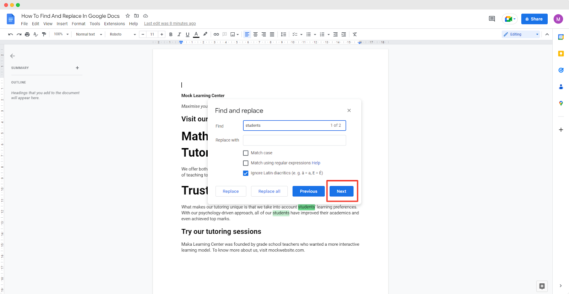Insert a link using the chain icon
This screenshot has width=569, height=294.
click(x=216, y=34)
